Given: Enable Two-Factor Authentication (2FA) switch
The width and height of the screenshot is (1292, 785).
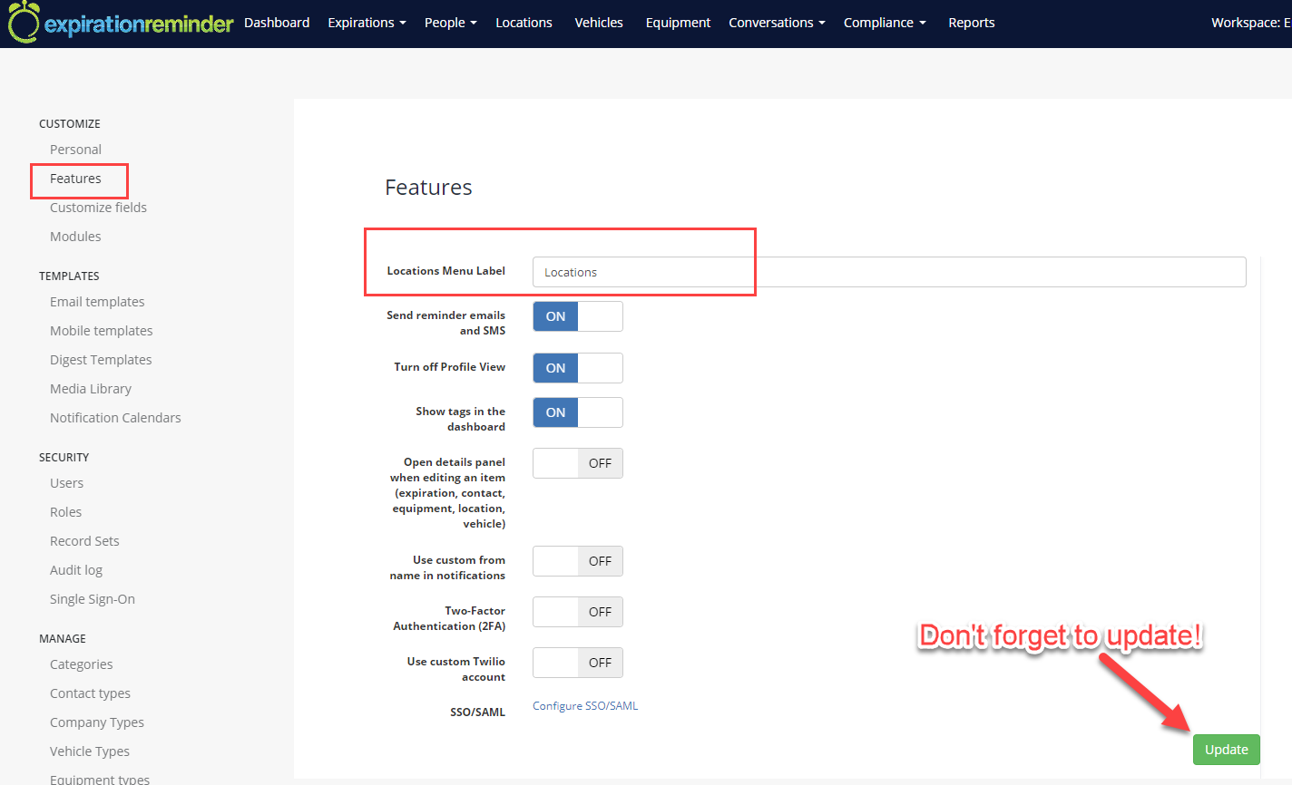Looking at the screenshot, I should click(578, 612).
